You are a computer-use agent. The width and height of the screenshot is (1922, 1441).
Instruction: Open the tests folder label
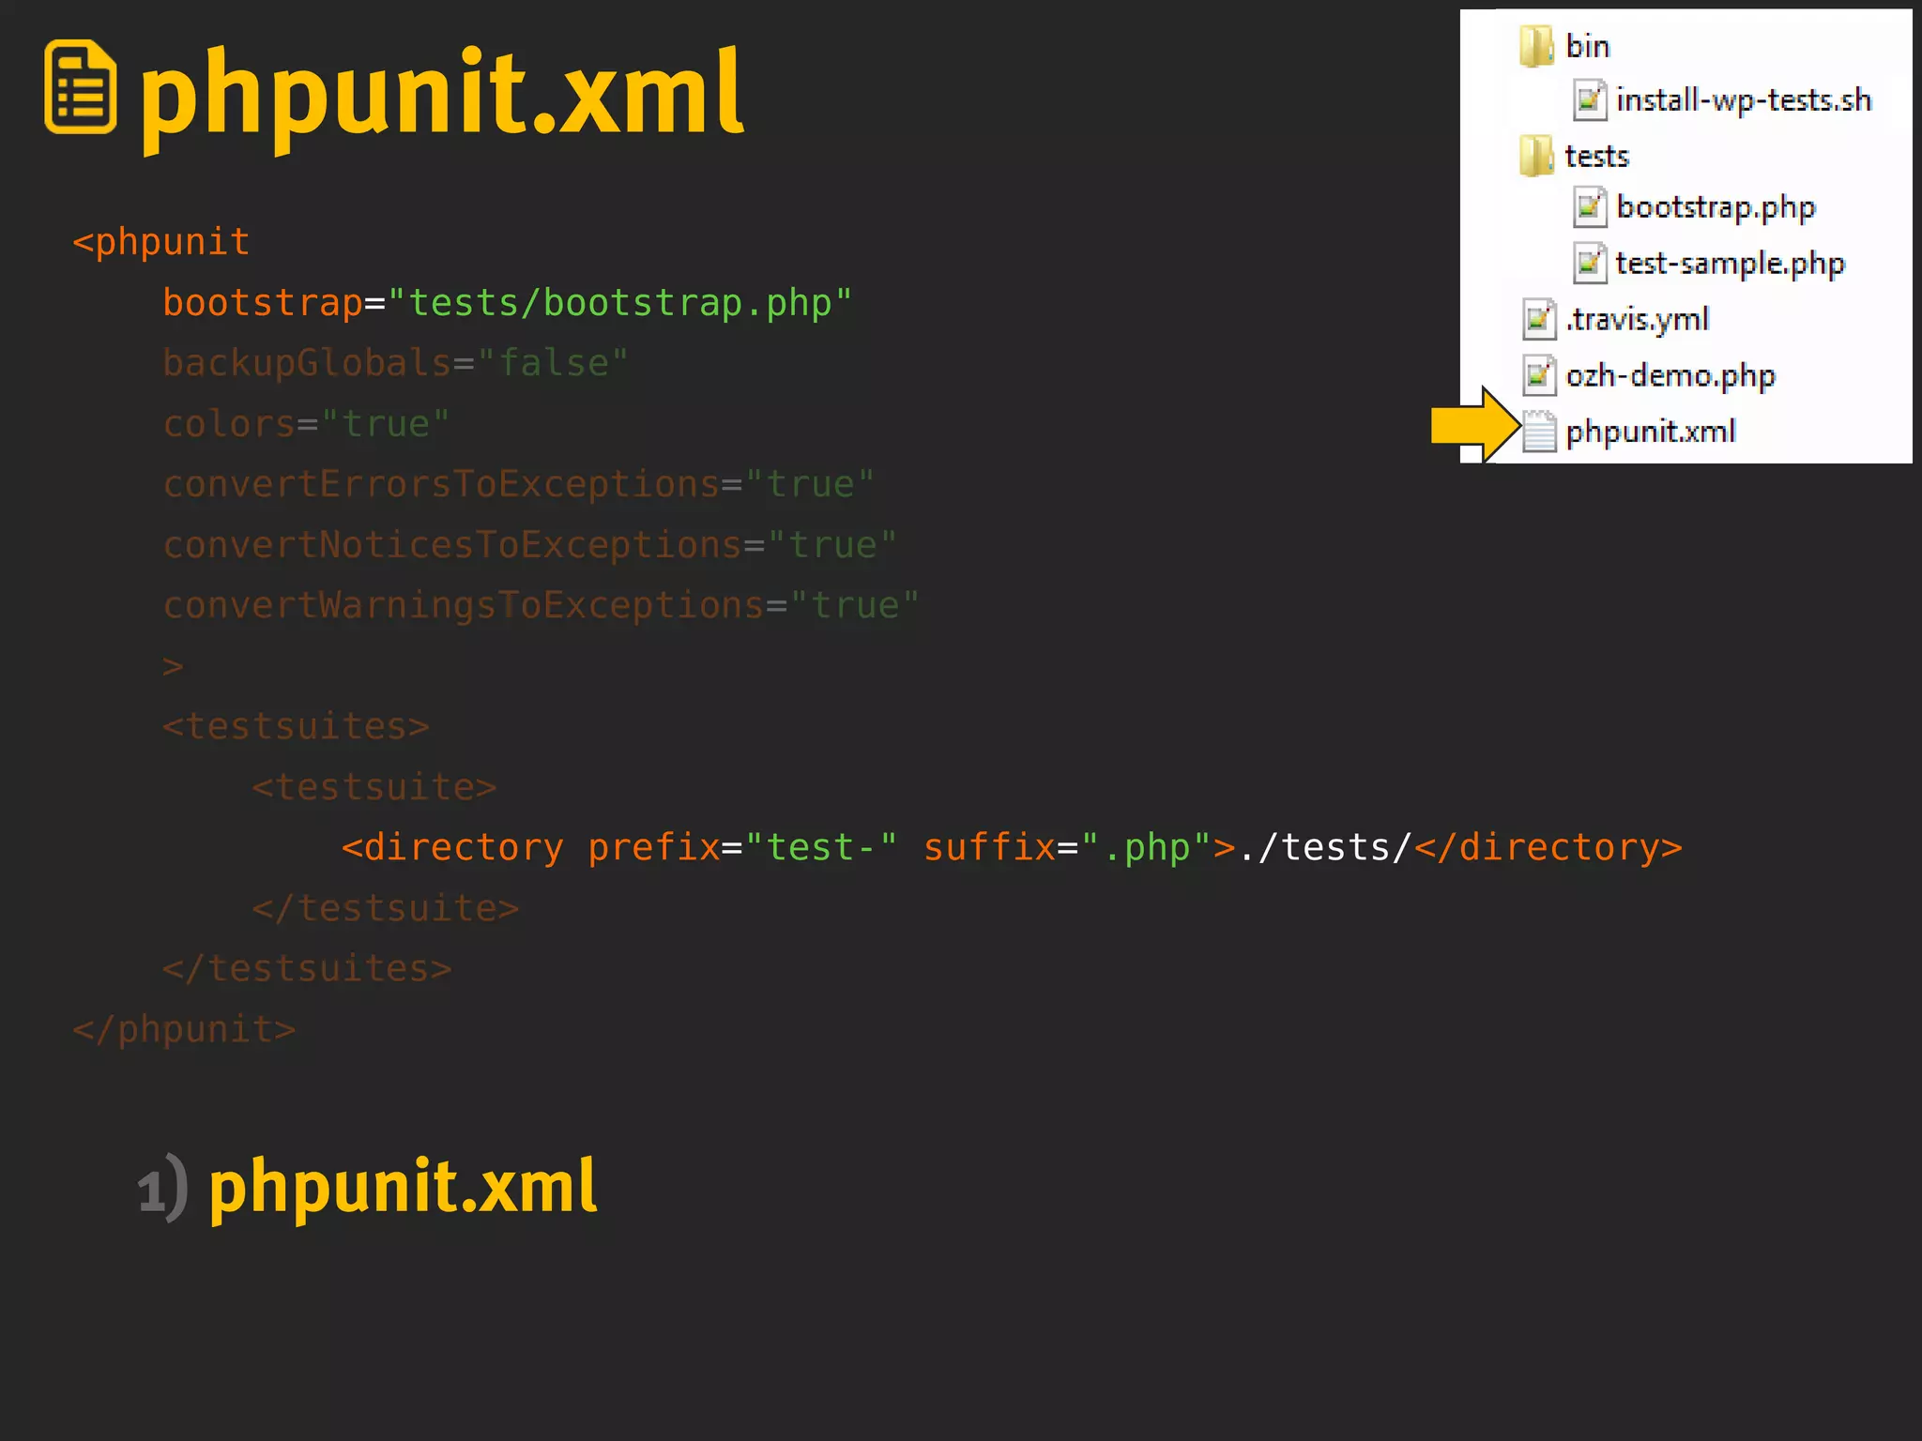click(1596, 156)
